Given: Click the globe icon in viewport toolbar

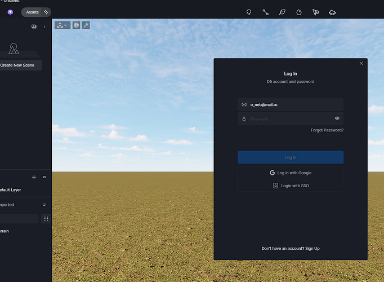Looking at the screenshot, I should [x=77, y=25].
